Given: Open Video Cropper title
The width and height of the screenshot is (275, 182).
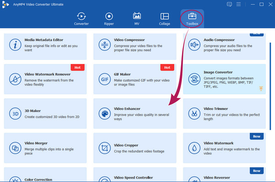Looking at the screenshot, I should (126, 145).
